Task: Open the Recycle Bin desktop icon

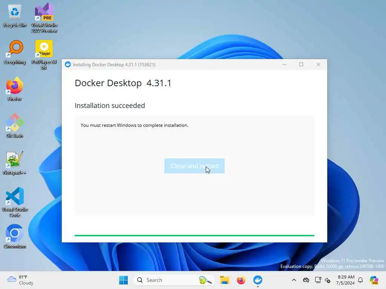Action: 15,15
